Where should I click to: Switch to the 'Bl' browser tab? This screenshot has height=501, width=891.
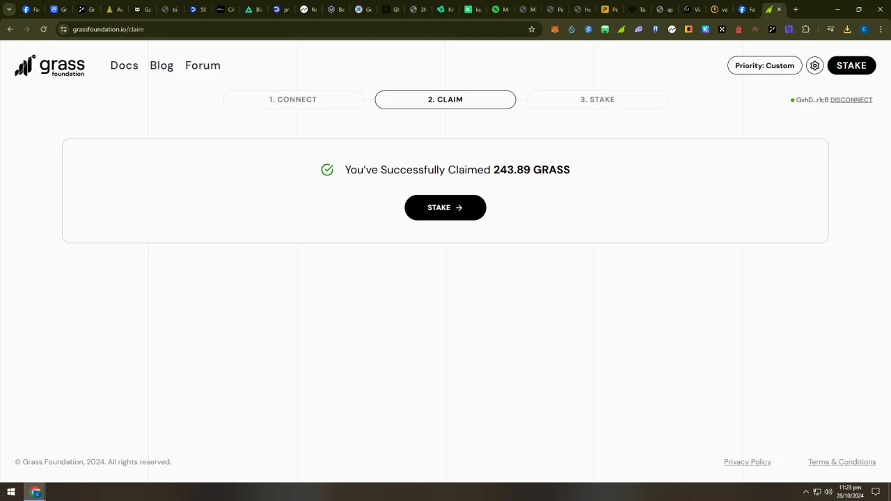coord(253,10)
